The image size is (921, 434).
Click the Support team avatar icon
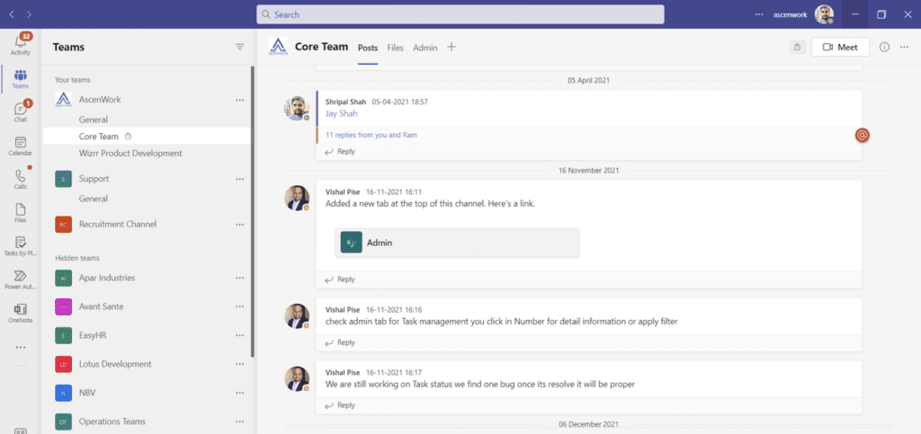point(64,179)
